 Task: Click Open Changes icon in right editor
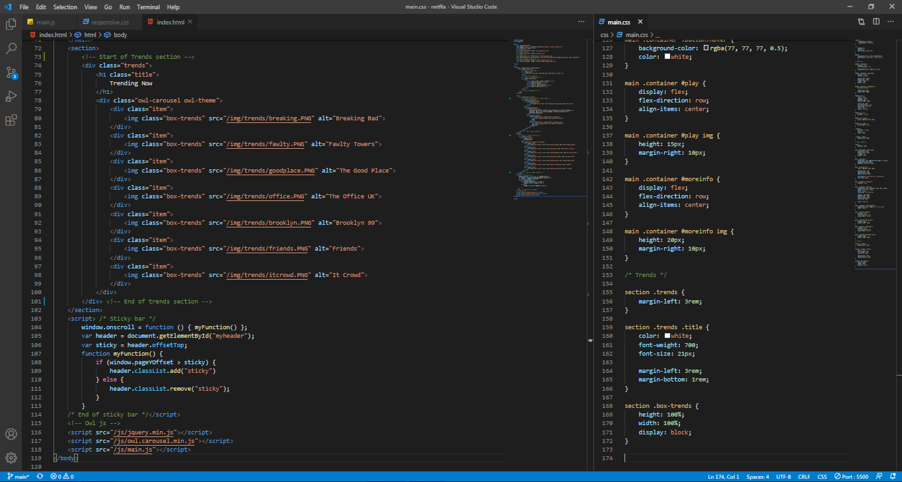coord(861,22)
